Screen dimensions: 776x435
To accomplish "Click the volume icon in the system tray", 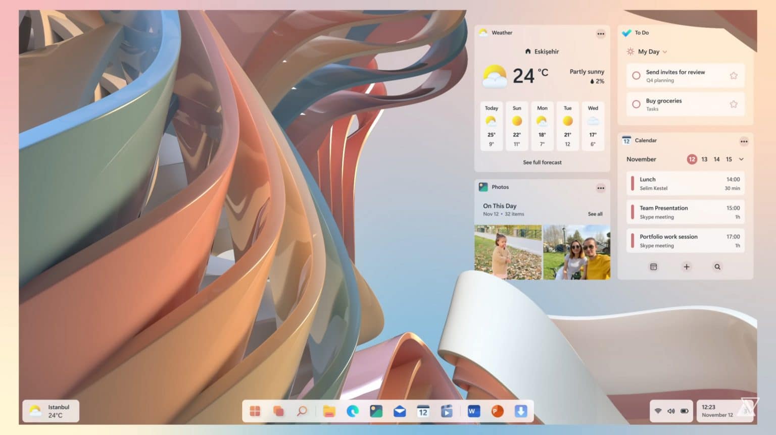I will pyautogui.click(x=671, y=411).
